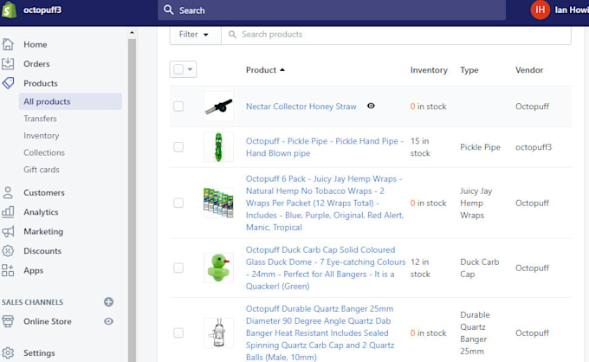The width and height of the screenshot is (589, 362).
Task: Open the Inventory submenu item
Action: [42, 136]
